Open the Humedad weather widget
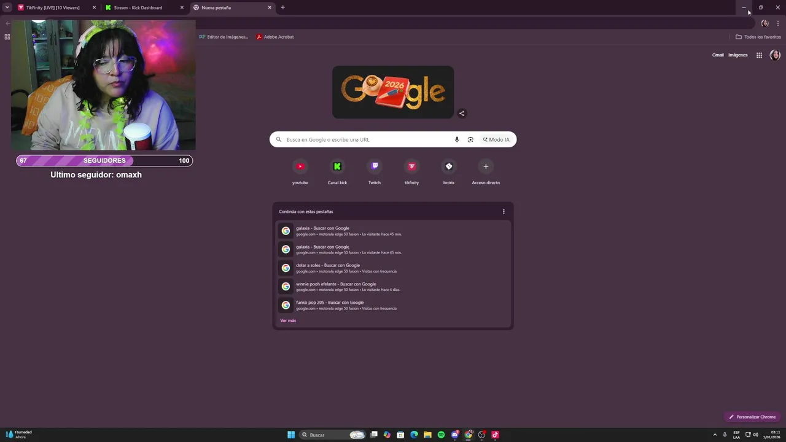 coord(18,435)
